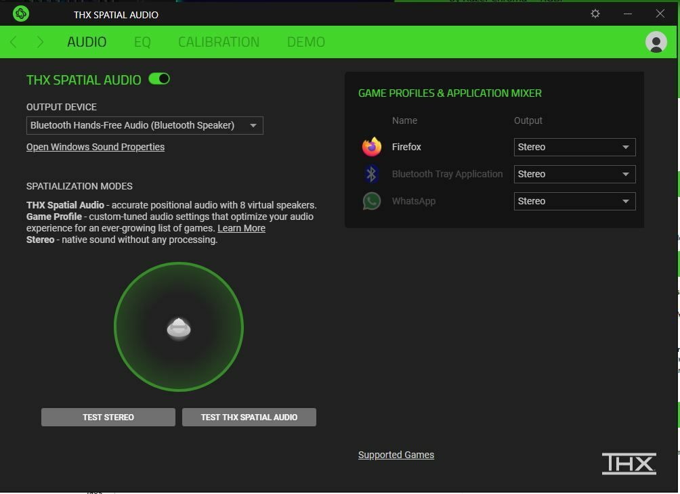Go forward with the right arrow

(x=40, y=42)
